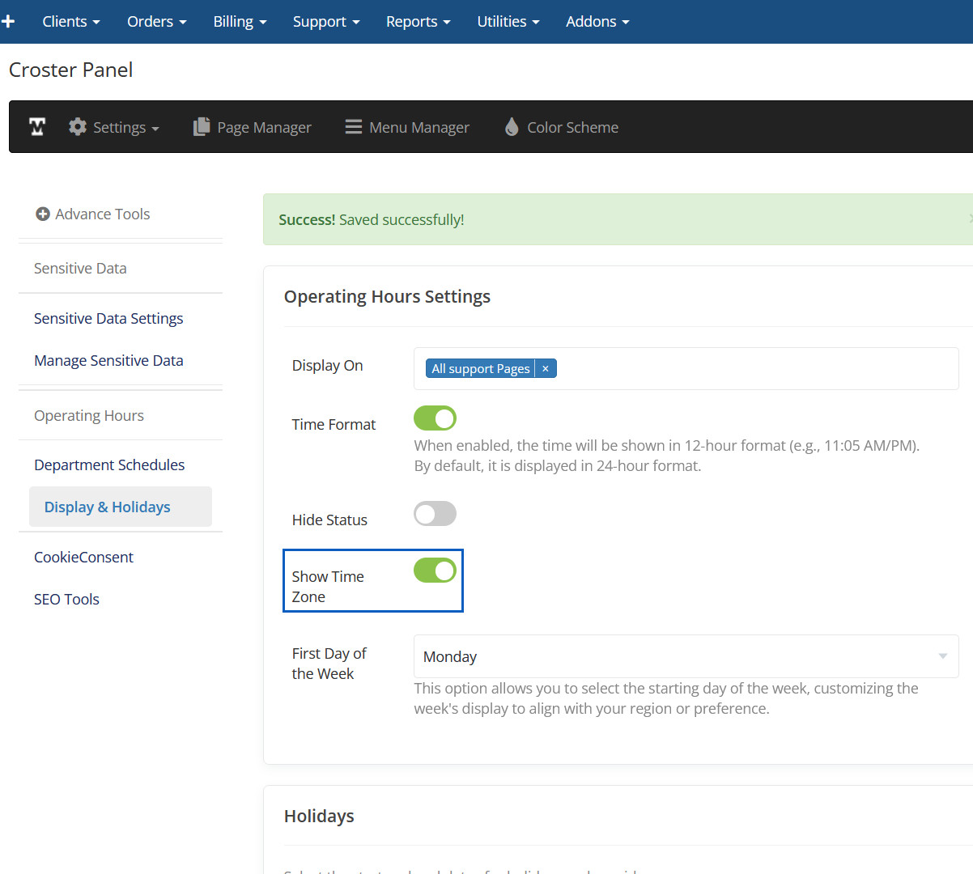Expand the Clients menu
The height and width of the screenshot is (874, 973).
pos(70,22)
